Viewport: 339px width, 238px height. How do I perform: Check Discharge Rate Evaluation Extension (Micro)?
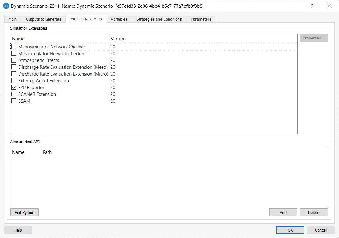pos(14,74)
